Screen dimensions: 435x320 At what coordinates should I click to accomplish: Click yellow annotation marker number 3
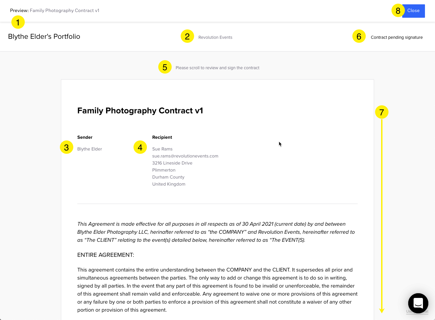[67, 147]
